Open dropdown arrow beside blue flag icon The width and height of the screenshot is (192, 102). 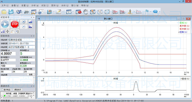coord(151,12)
